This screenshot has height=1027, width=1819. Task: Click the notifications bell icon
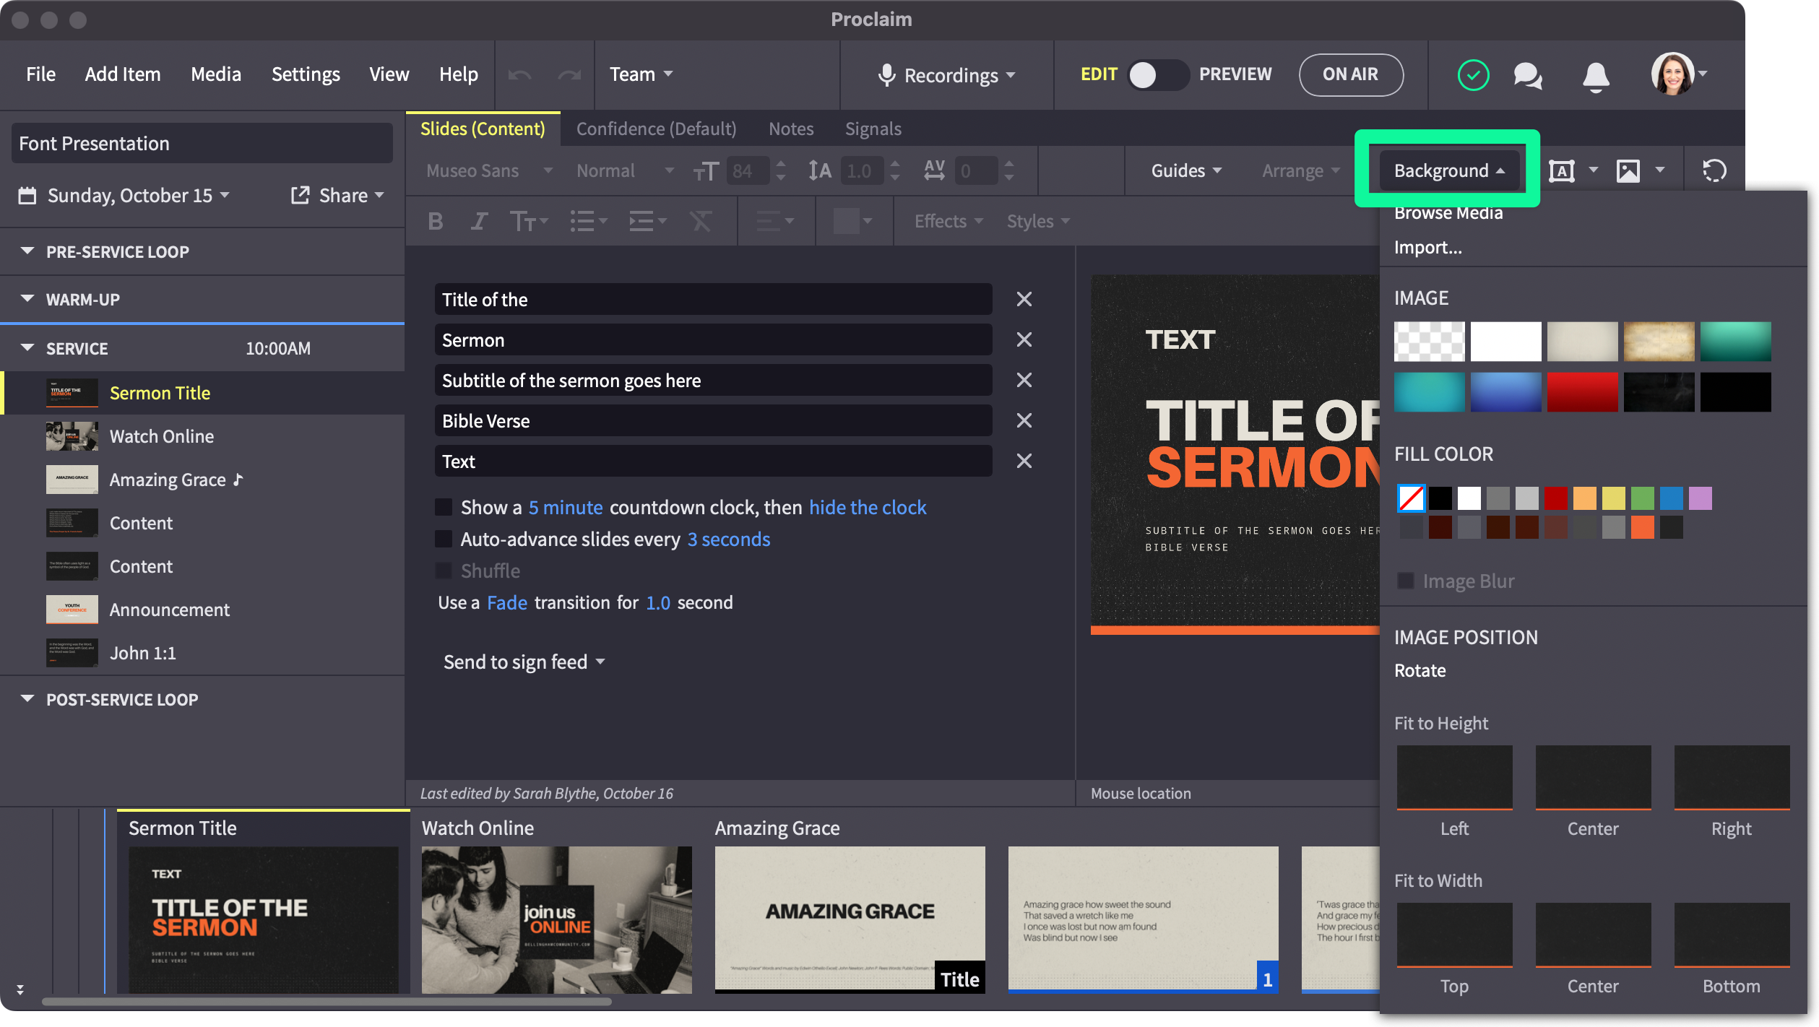pyautogui.click(x=1596, y=75)
